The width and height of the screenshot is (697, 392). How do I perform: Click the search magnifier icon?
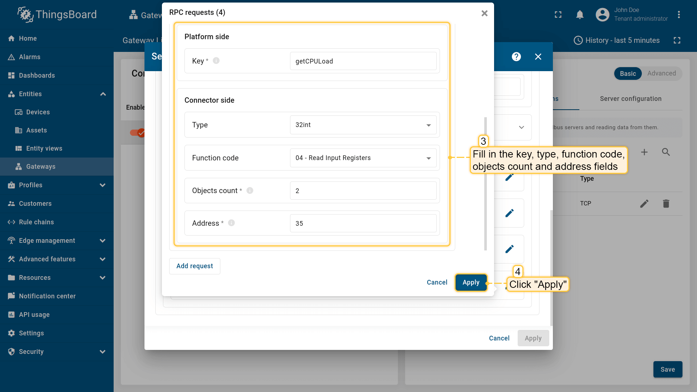click(x=666, y=152)
